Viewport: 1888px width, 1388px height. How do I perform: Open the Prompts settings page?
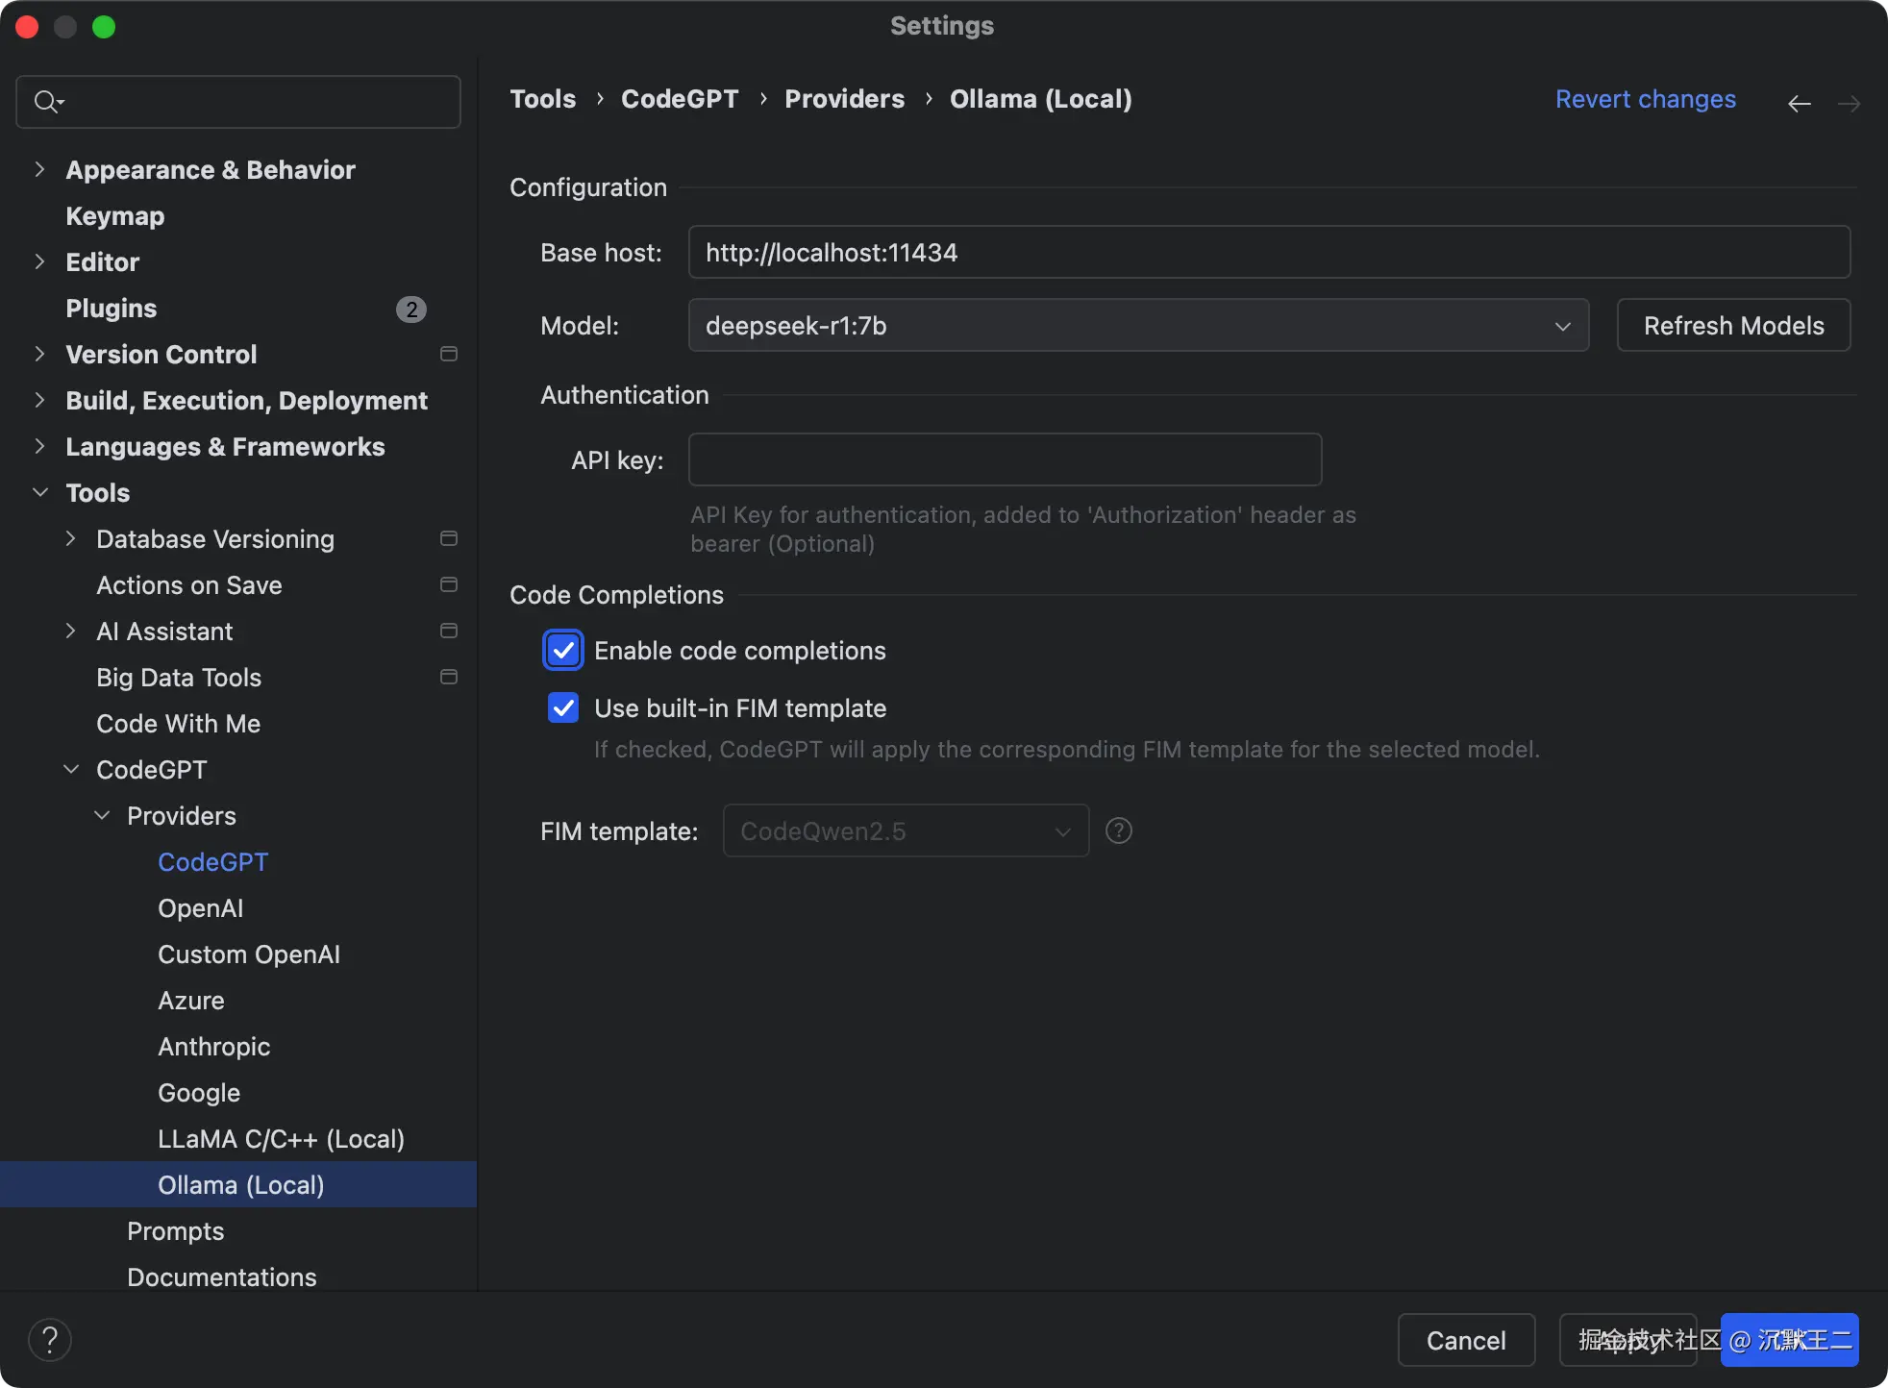175,1230
